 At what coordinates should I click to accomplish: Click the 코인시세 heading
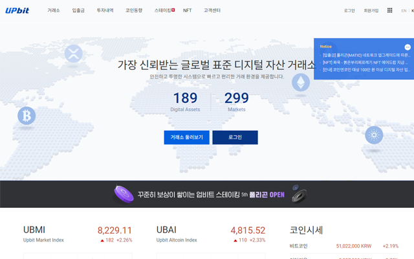306,230
